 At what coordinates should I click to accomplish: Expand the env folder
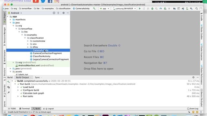tap(28, 44)
